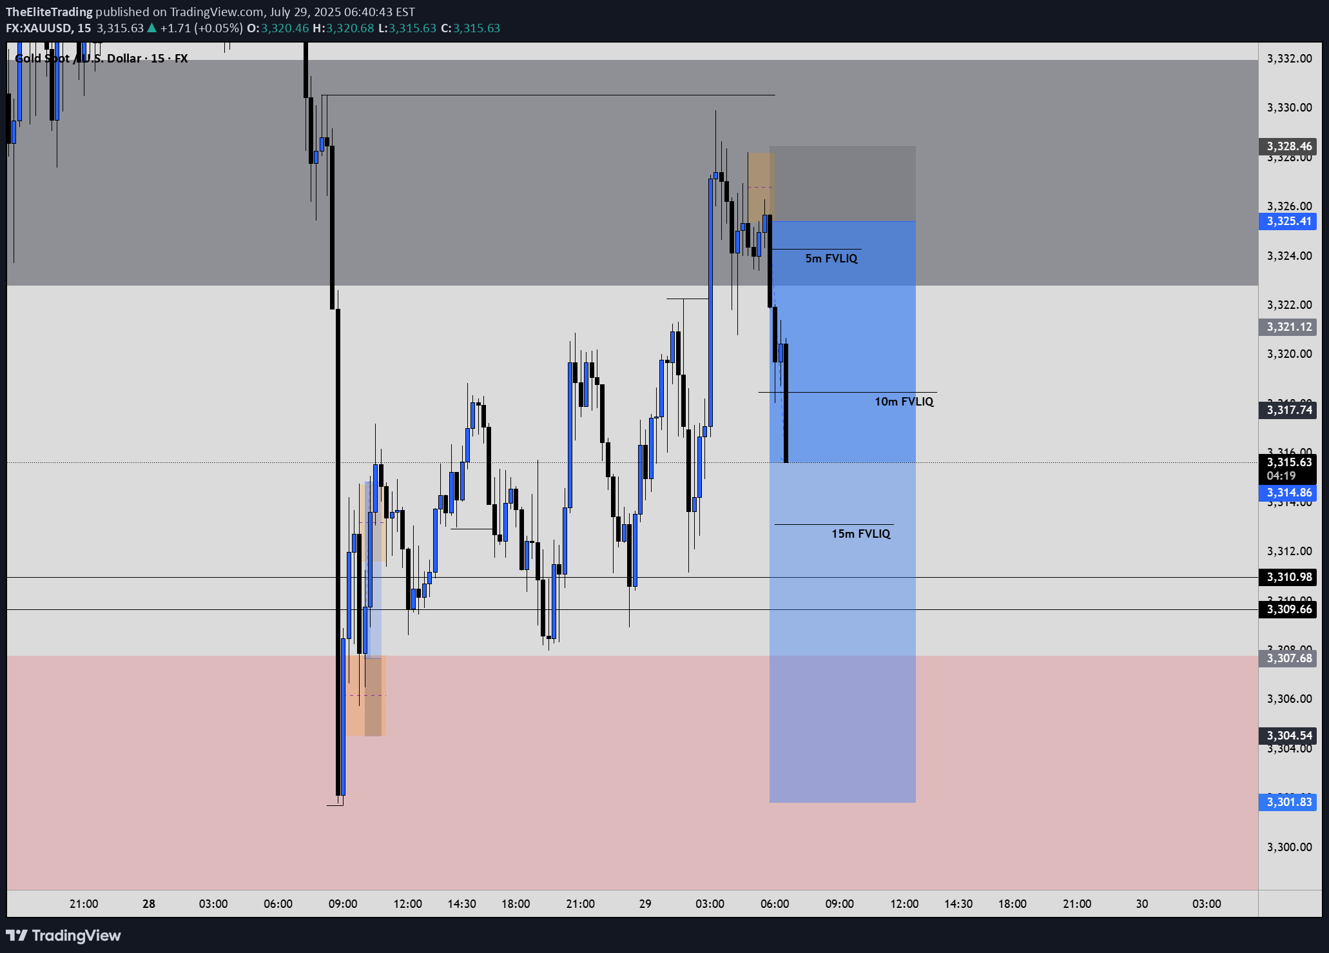Screen dimensions: 1329x953
Task: Click the 3,328.46 price label
Action: (1288, 146)
